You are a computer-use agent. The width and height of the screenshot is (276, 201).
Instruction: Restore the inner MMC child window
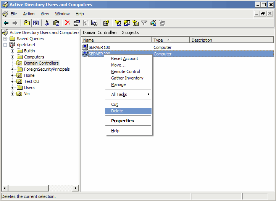click(263, 13)
